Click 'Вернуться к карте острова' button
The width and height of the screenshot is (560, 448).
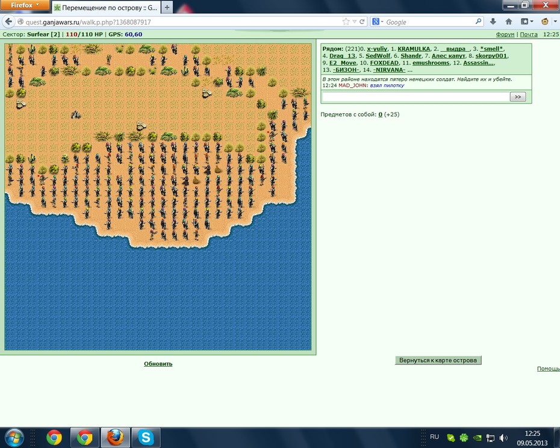[438, 360]
